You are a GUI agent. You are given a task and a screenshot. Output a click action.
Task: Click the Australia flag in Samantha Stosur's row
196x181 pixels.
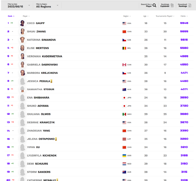pos(124,89)
